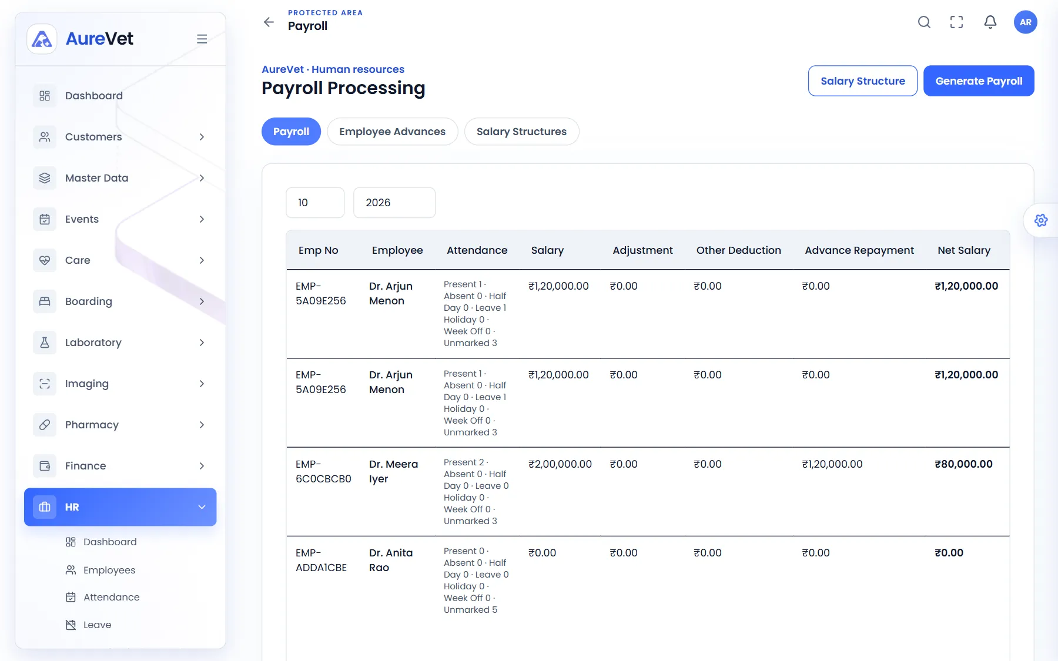
Task: Click the Imaging scan icon
Action: (x=45, y=384)
